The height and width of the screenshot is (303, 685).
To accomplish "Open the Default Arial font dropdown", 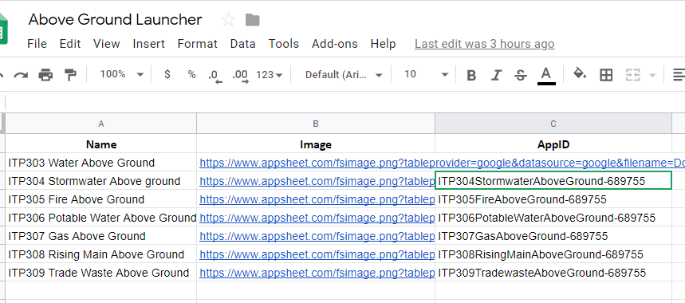I will tap(344, 75).
